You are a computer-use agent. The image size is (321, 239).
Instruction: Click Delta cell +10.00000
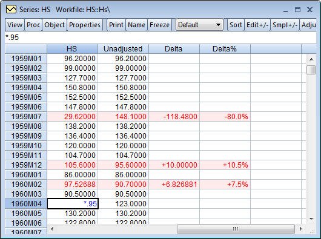174,165
